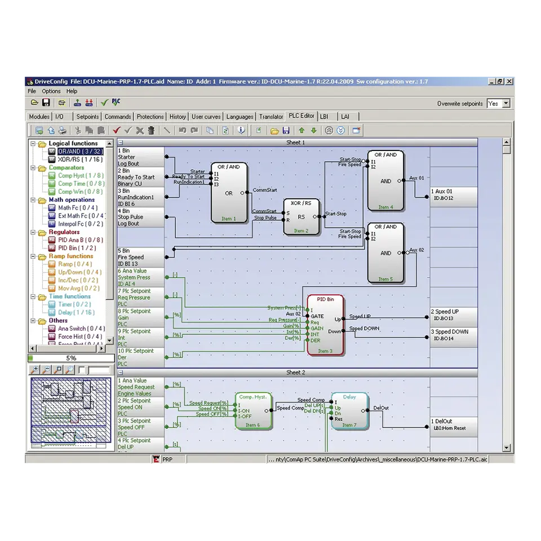Image resolution: width=541 pixels, height=541 pixels.
Task: Click the green down arrow icon in PLC toolbar
Action: pos(314,130)
